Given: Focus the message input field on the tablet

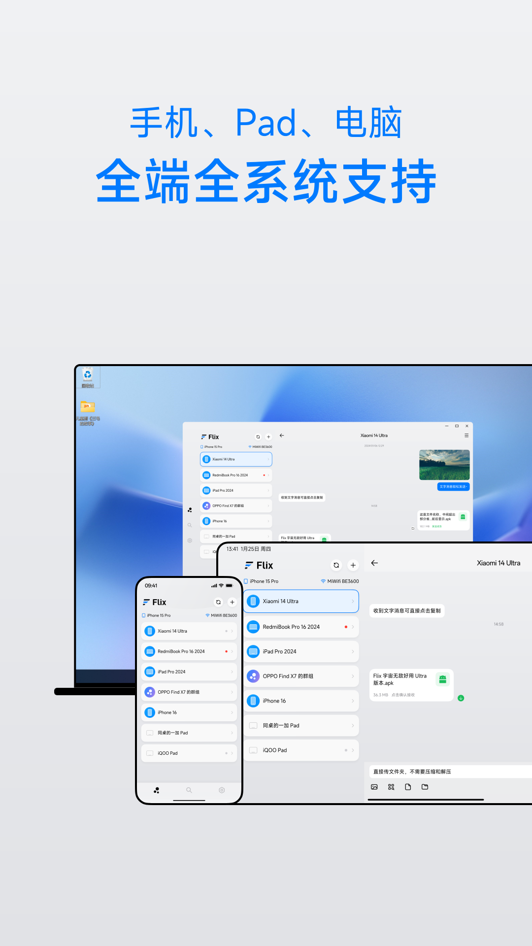Looking at the screenshot, I should coord(451,772).
